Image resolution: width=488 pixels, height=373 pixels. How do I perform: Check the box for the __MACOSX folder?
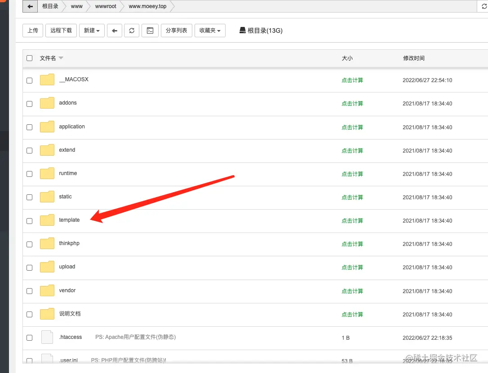click(30, 80)
